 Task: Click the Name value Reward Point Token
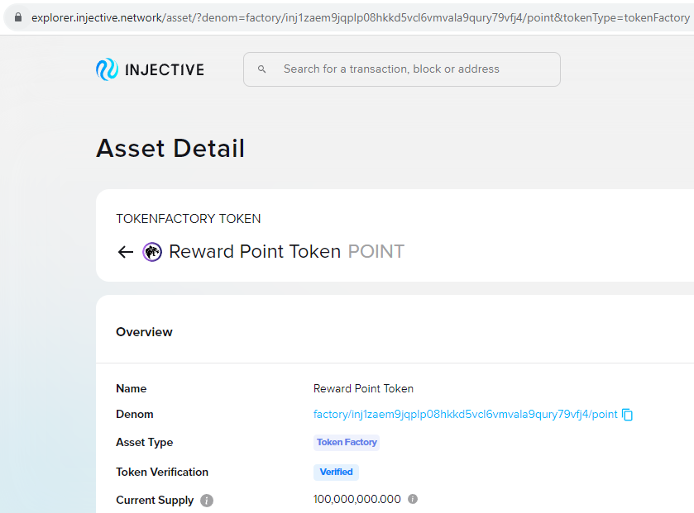(x=363, y=388)
